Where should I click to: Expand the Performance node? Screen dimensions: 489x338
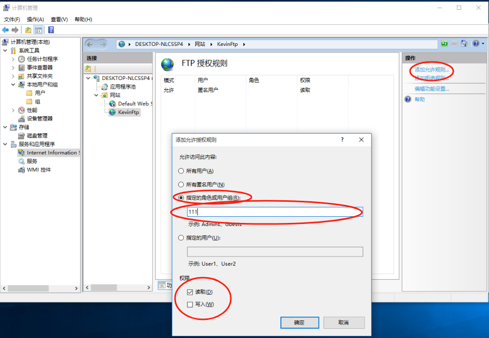pos(13,110)
